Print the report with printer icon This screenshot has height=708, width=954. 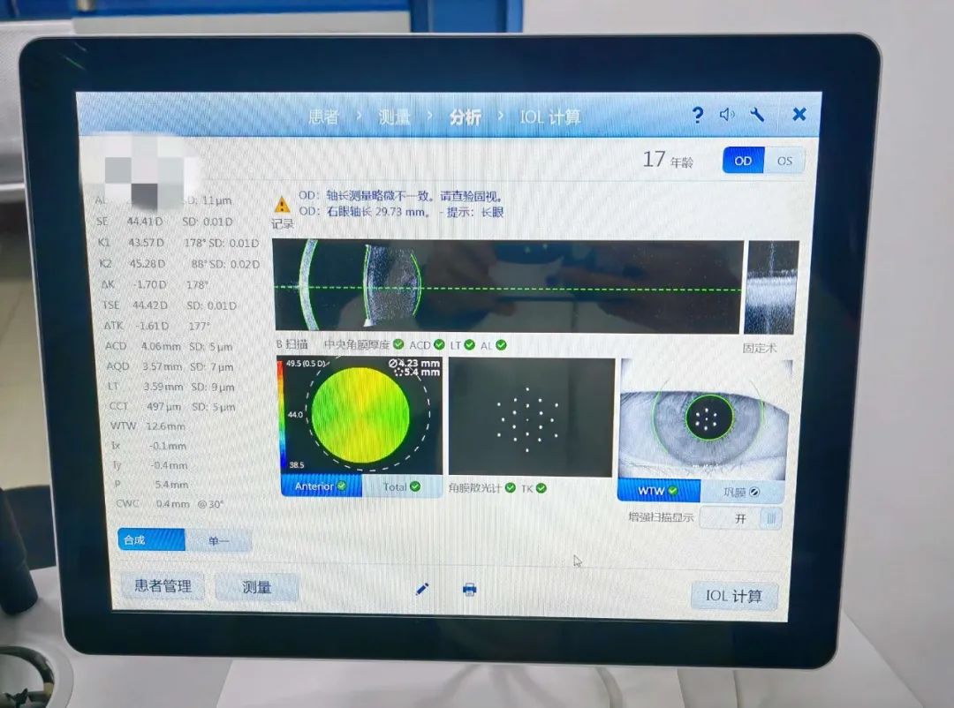470,590
